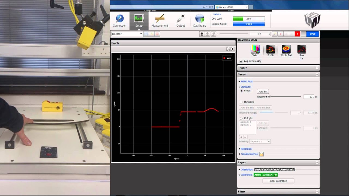
Task: Select Exposure 2 in the exposure list
Action: 245,125
